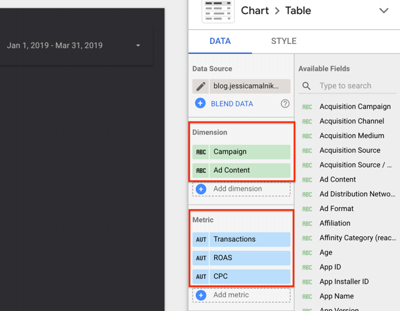Viewport: 400px width, 311px height.
Task: Click ABC icon next to Affiliation
Action: 307,224
